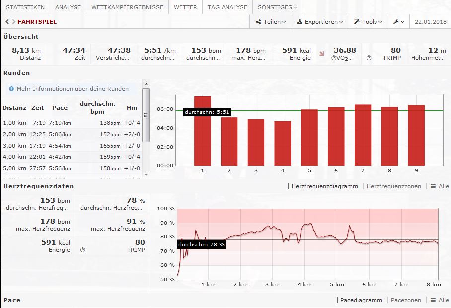
Task: Open the Wettkampfergebnisse tab
Action: (127, 7)
